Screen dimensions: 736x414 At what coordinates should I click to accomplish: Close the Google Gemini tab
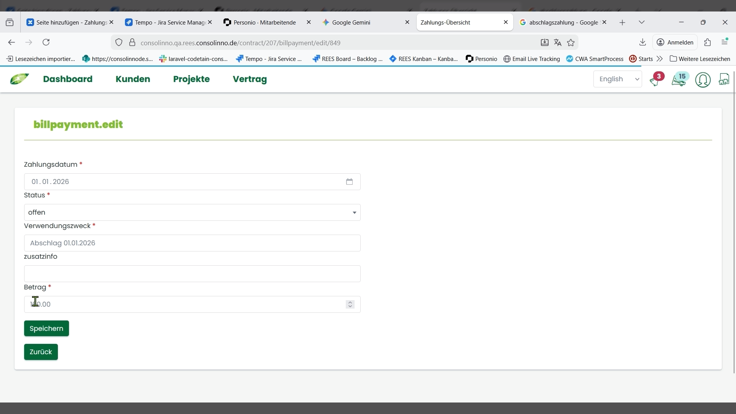coord(407,23)
